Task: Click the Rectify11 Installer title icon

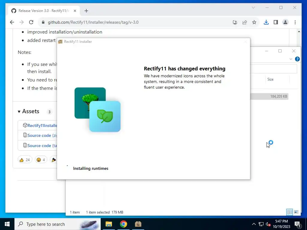Action: coord(60,41)
